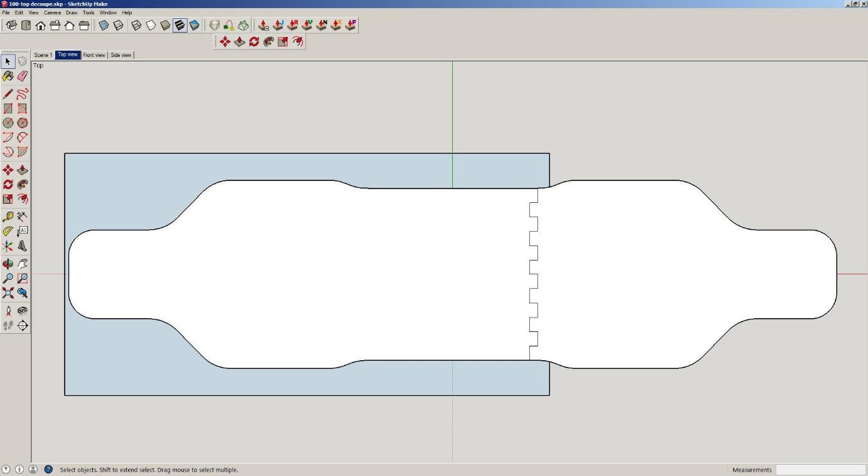Pick the Rectangle drawing tool

pyautogui.click(x=8, y=108)
